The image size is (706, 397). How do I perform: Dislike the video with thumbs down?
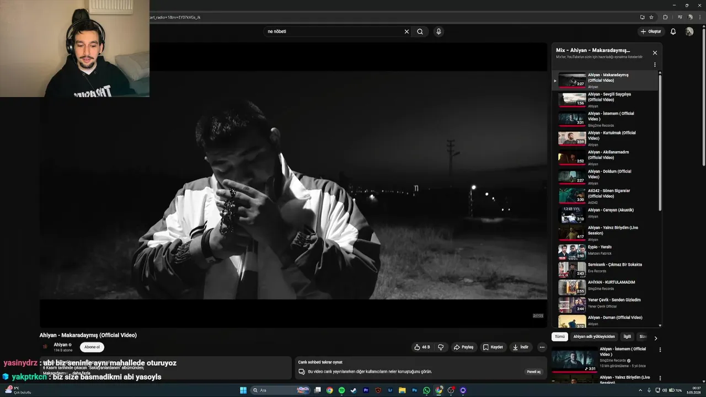click(441, 347)
